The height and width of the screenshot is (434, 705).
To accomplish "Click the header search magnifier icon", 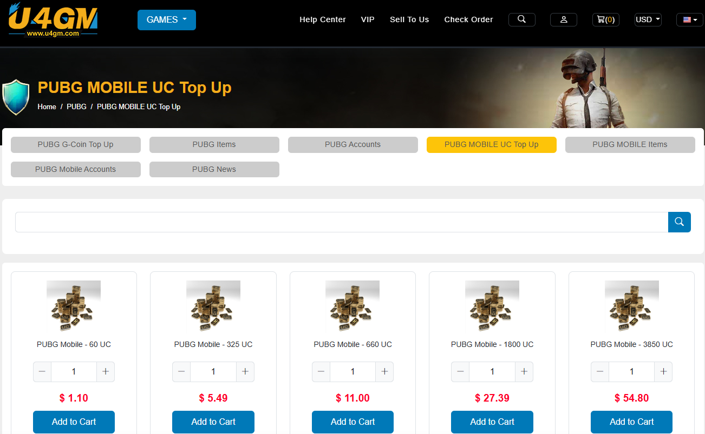I will [x=521, y=19].
